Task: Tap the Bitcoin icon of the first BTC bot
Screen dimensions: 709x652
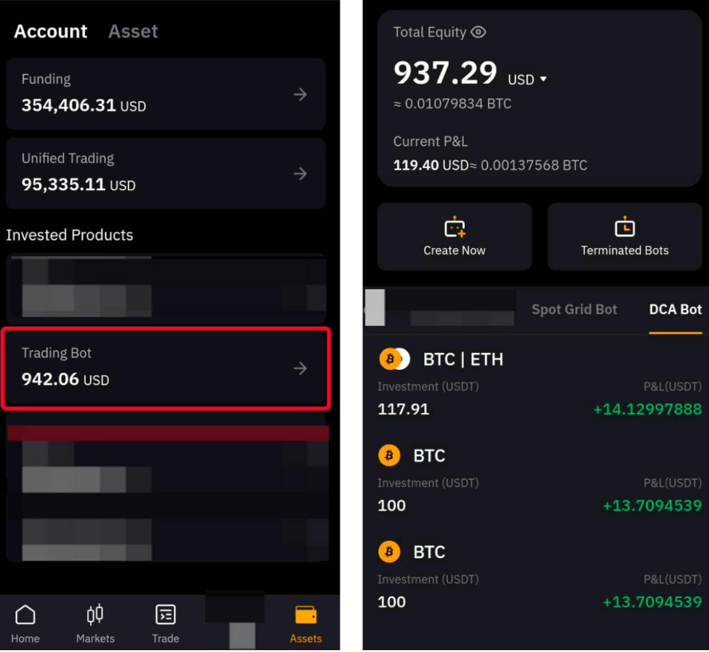Action: [x=389, y=455]
